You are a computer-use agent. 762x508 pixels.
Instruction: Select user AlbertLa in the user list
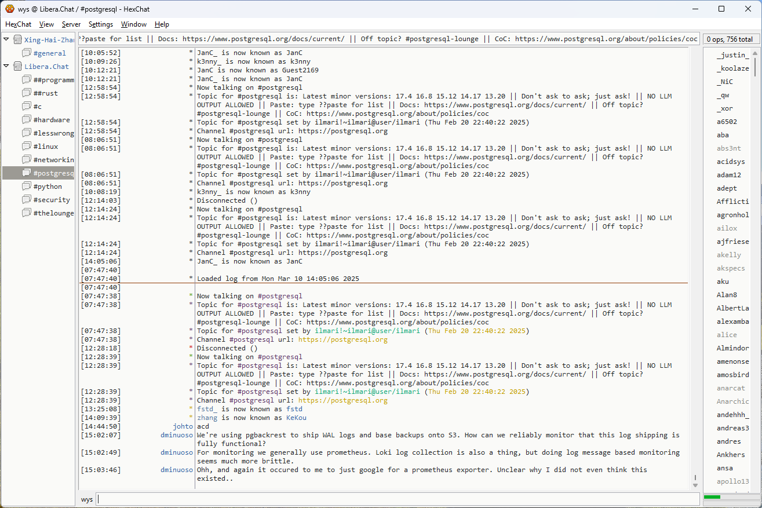pos(732,308)
